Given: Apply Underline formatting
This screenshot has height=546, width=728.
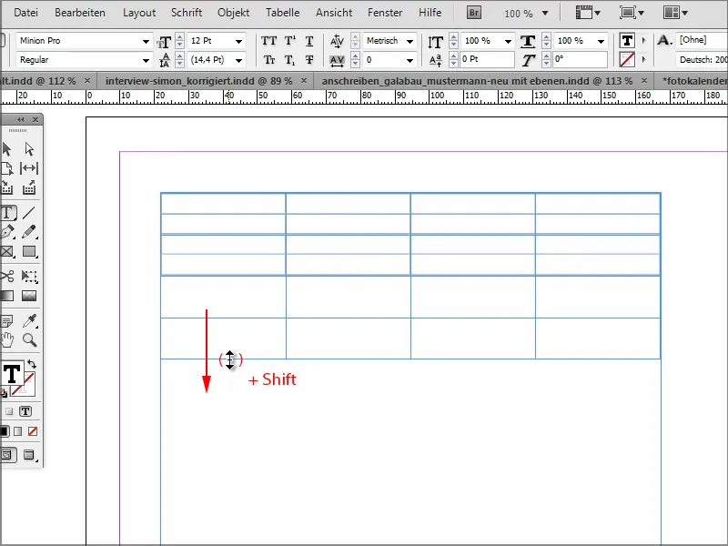Looking at the screenshot, I should click(x=309, y=41).
